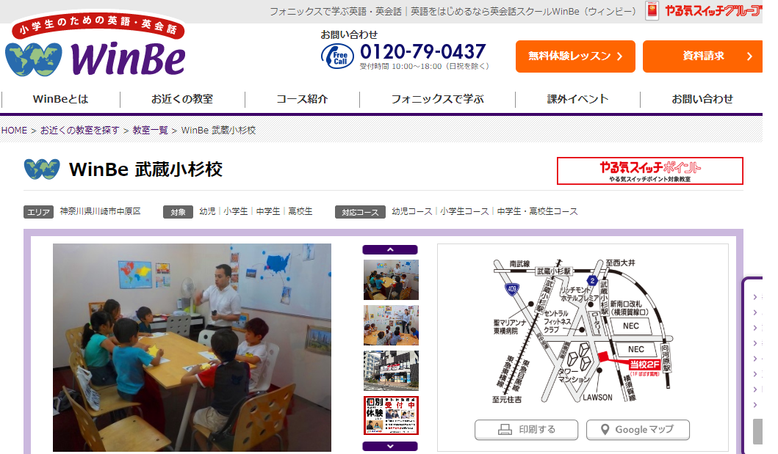Open the 課外イベント menu
Viewport: 778px width, 454px height.
[x=577, y=99]
